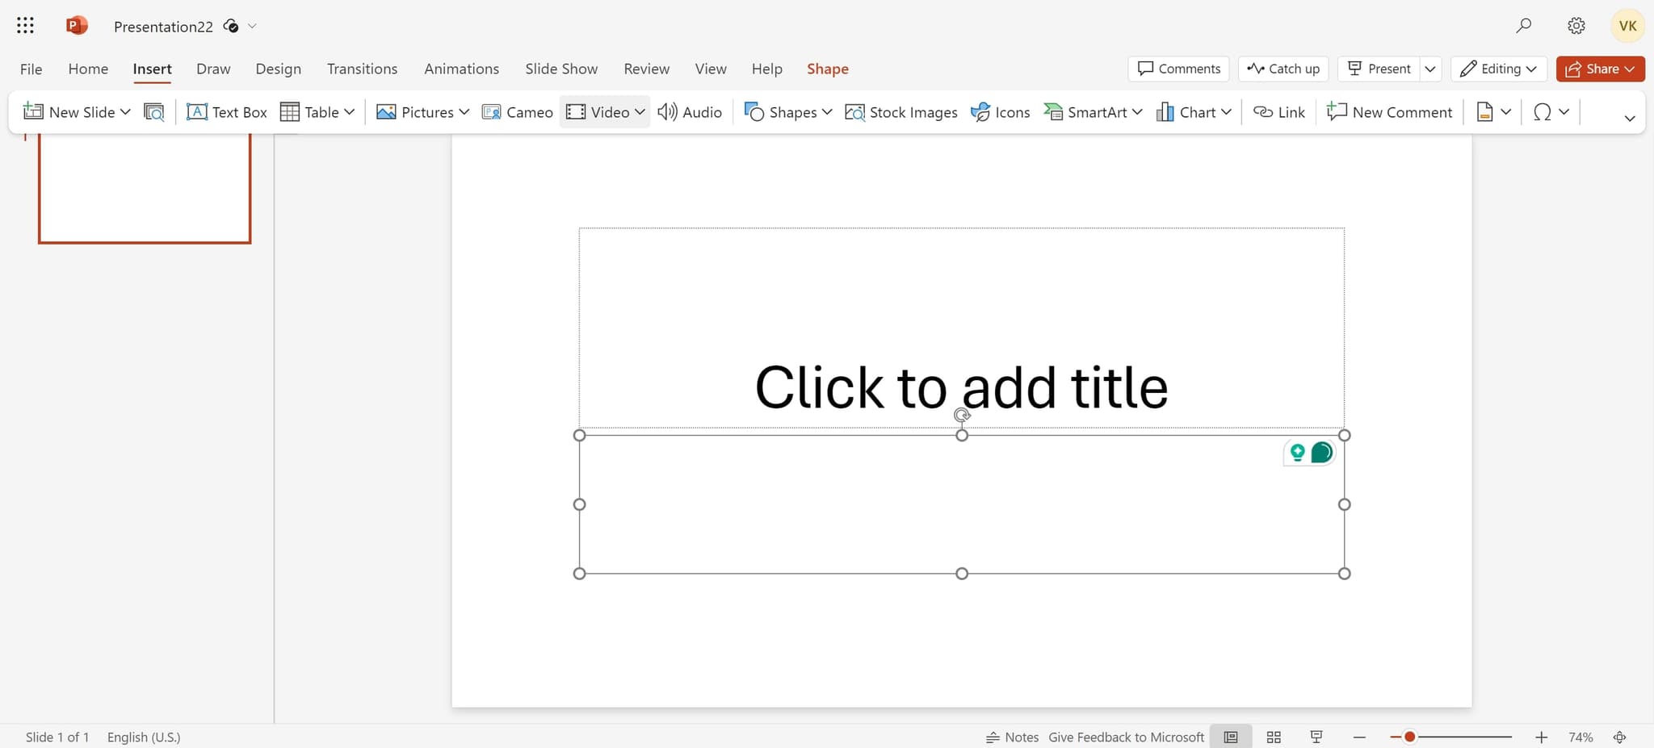The image size is (1654, 748).
Task: Insert a Table
Action: pos(317,111)
